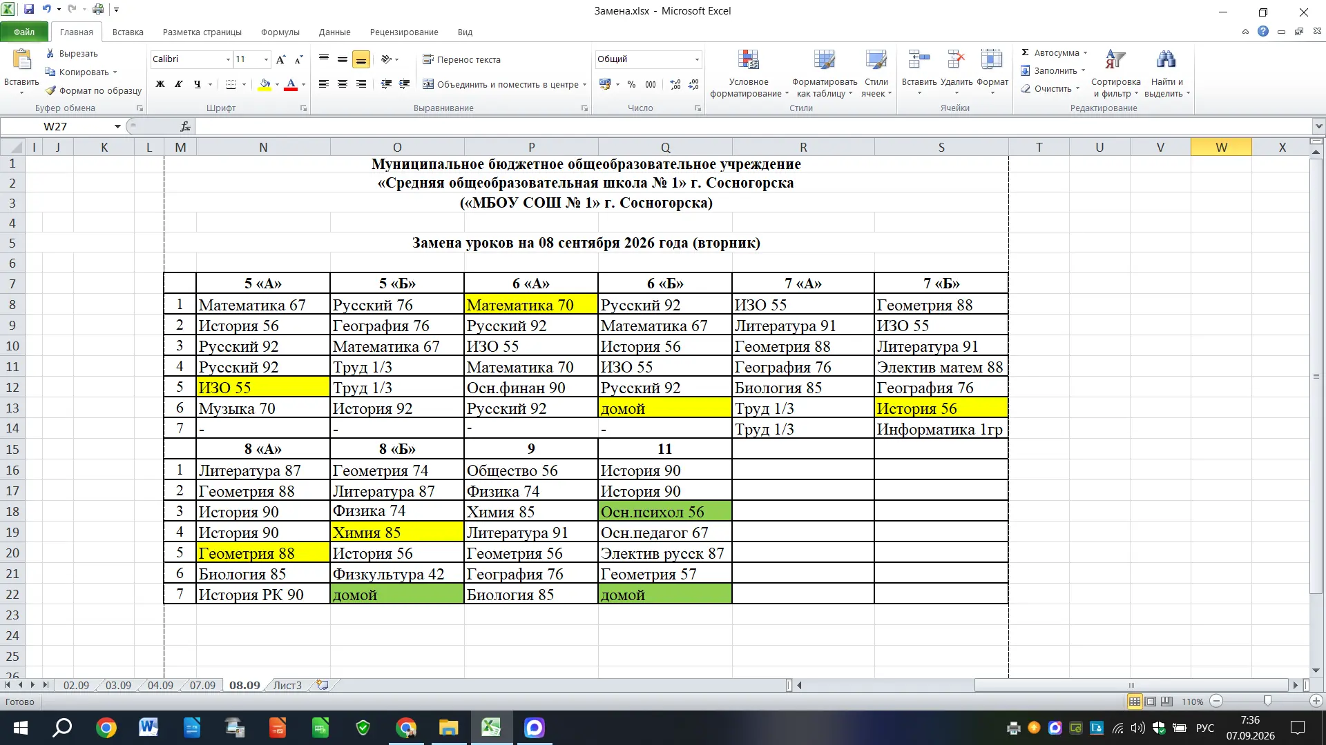
Task: Open Chrome from the Windows taskbar
Action: coord(106,728)
